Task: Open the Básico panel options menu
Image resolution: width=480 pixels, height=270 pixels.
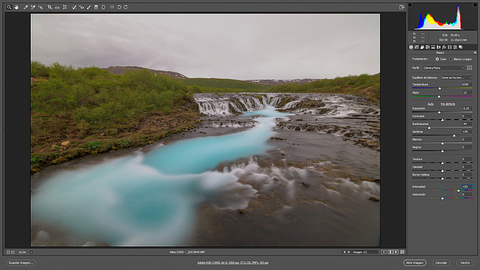Action: tap(475, 53)
